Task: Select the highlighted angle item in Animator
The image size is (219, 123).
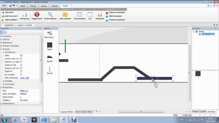Action: point(208,34)
